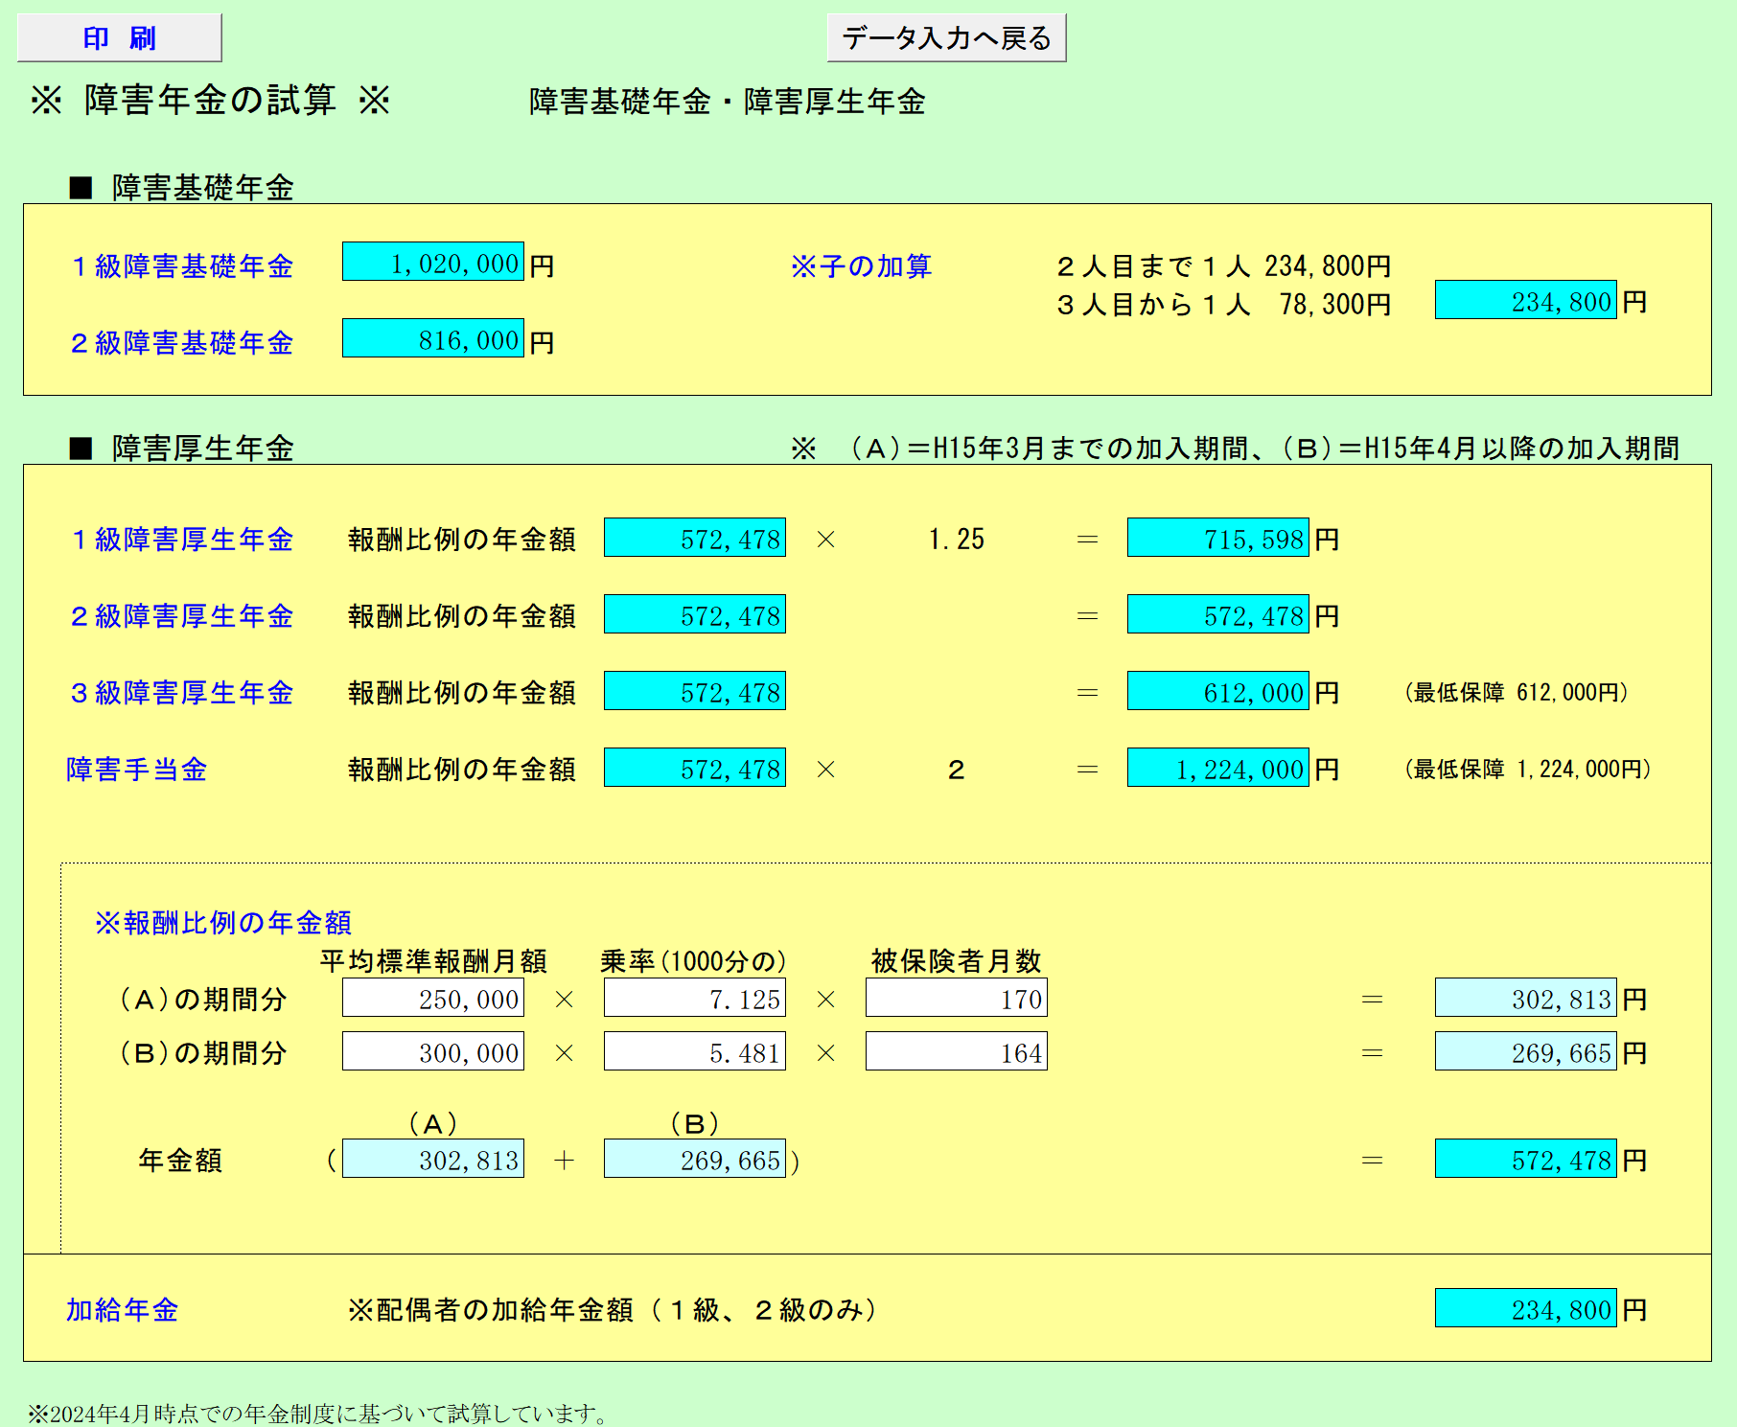Click the 障害手当金 label
The width and height of the screenshot is (1737, 1427).
pyautogui.click(x=137, y=769)
